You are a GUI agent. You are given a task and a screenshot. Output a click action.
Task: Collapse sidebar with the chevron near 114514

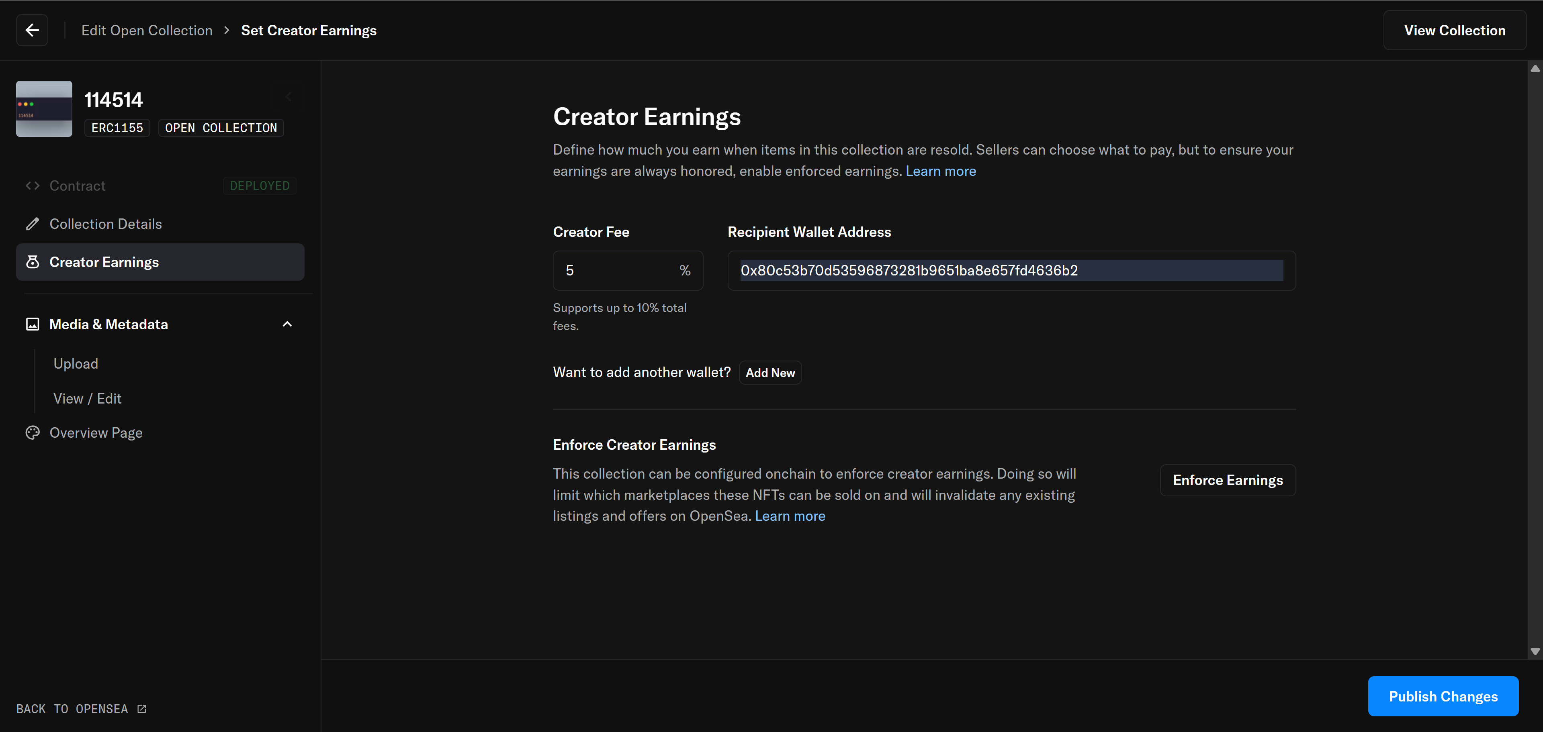point(289,96)
